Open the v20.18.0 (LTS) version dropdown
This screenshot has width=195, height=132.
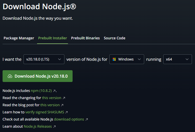(44, 59)
